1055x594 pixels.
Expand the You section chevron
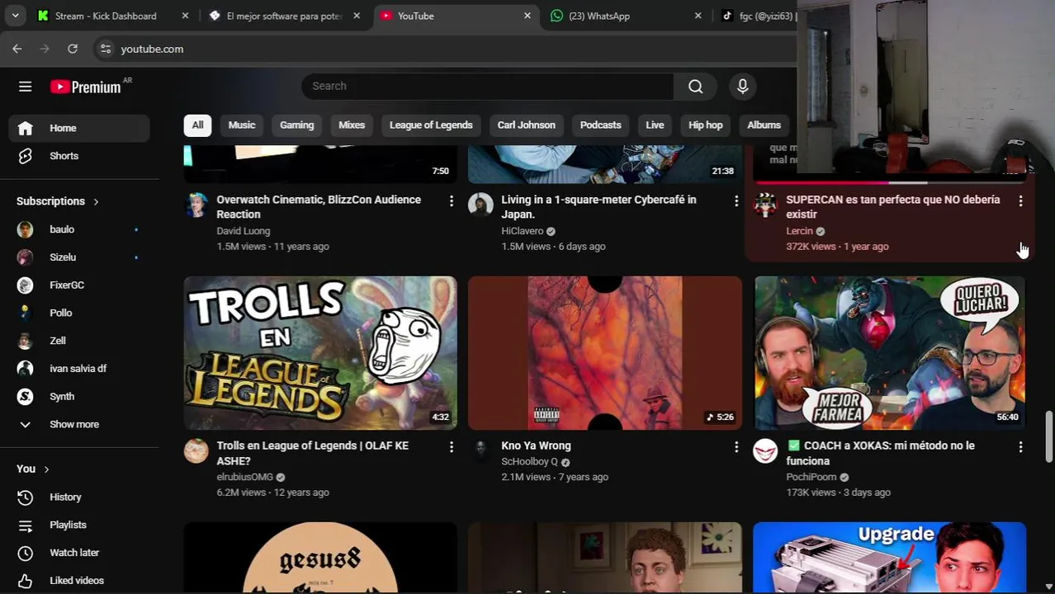[x=46, y=469]
